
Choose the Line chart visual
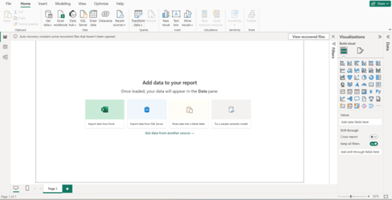(342, 70)
